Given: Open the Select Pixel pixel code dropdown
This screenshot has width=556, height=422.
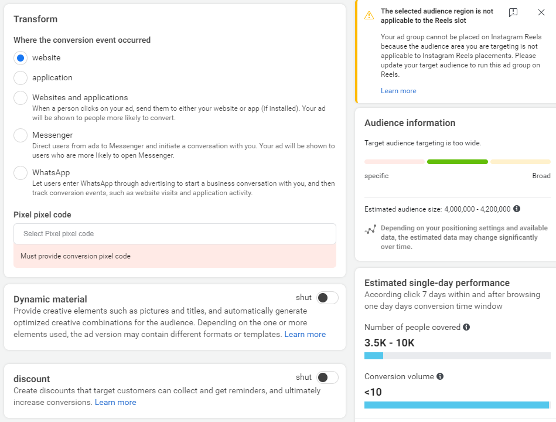Looking at the screenshot, I should (175, 234).
